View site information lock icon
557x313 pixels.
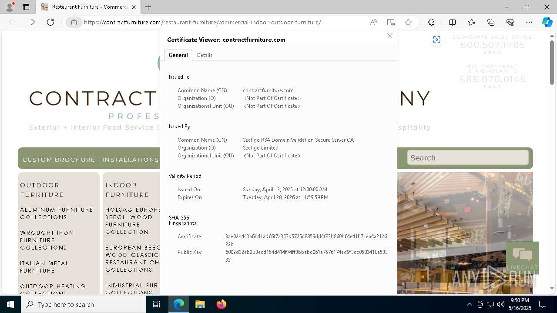74,22
